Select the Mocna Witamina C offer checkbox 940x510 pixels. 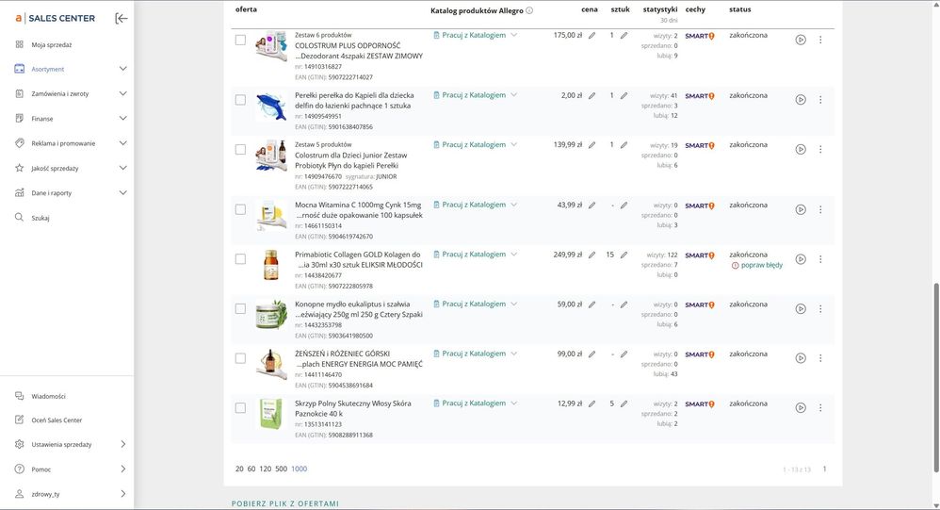(x=240, y=209)
